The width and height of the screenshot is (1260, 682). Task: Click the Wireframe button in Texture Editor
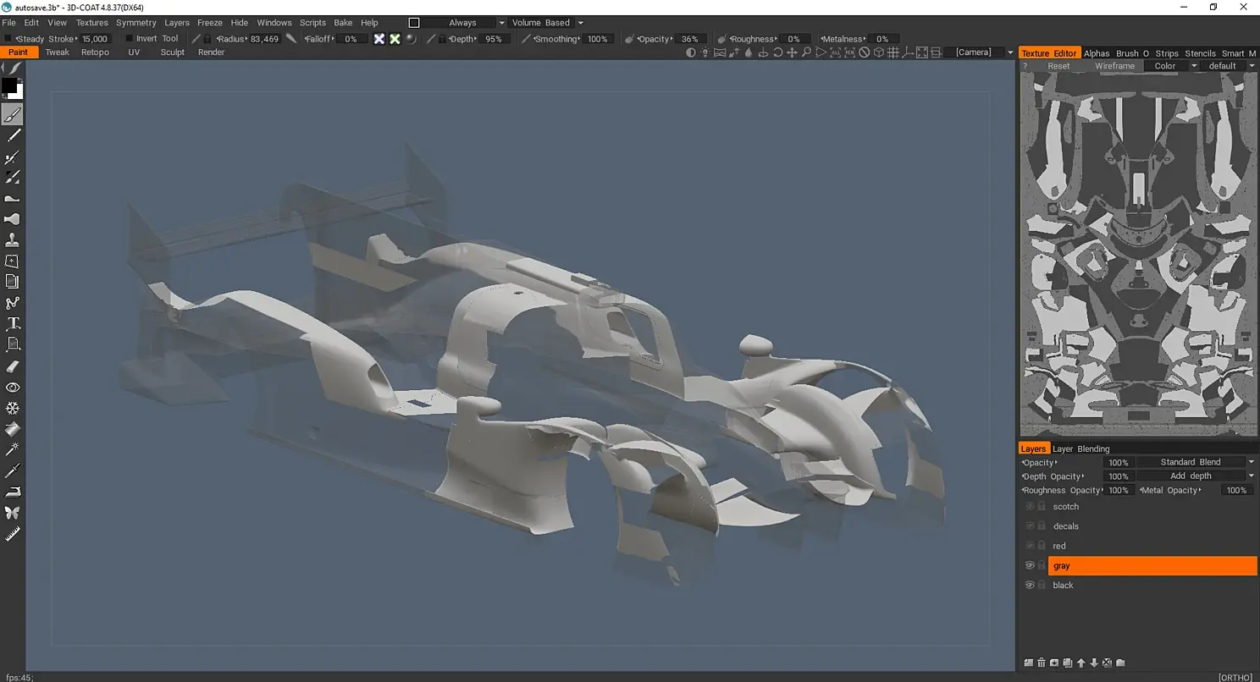1114,66
